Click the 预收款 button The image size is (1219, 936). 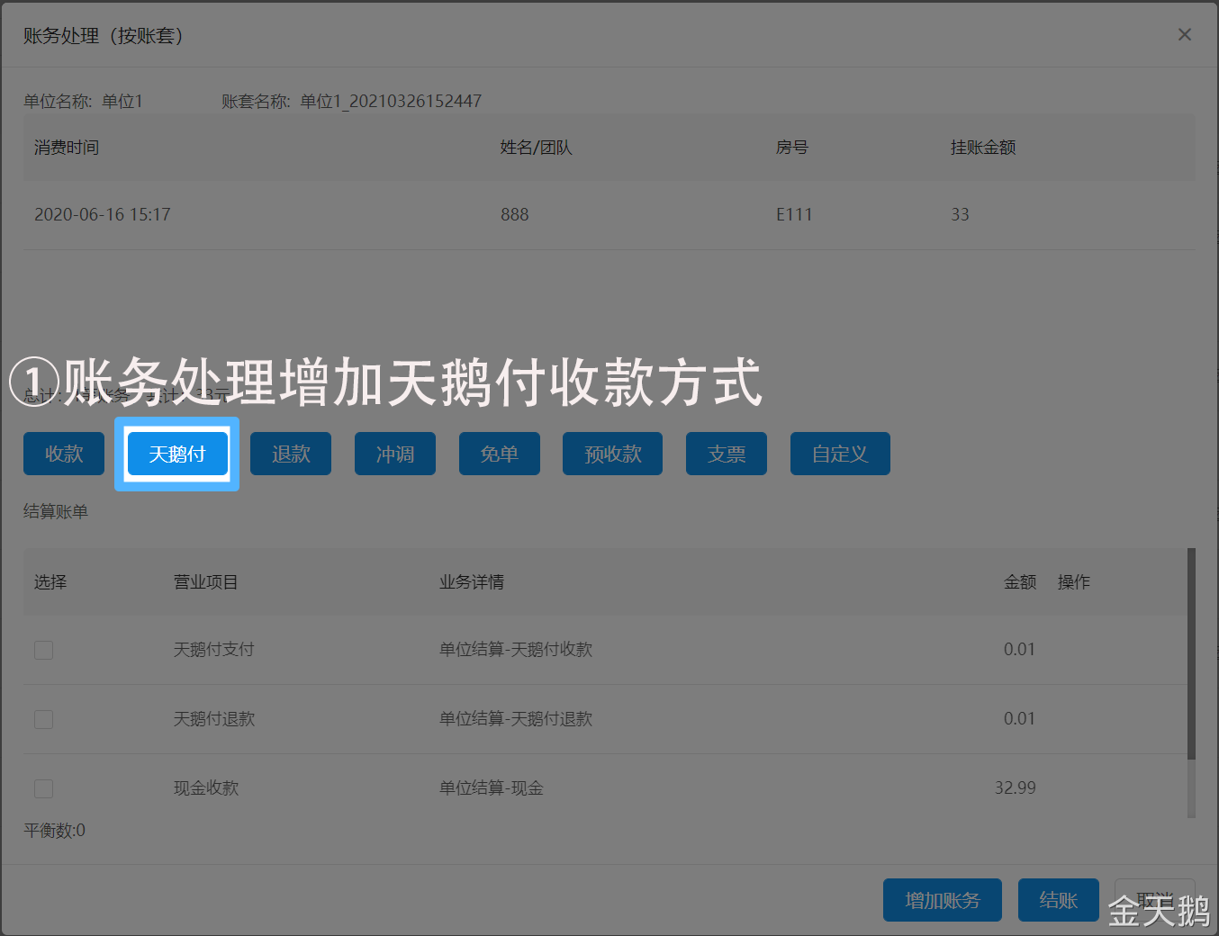tap(612, 454)
